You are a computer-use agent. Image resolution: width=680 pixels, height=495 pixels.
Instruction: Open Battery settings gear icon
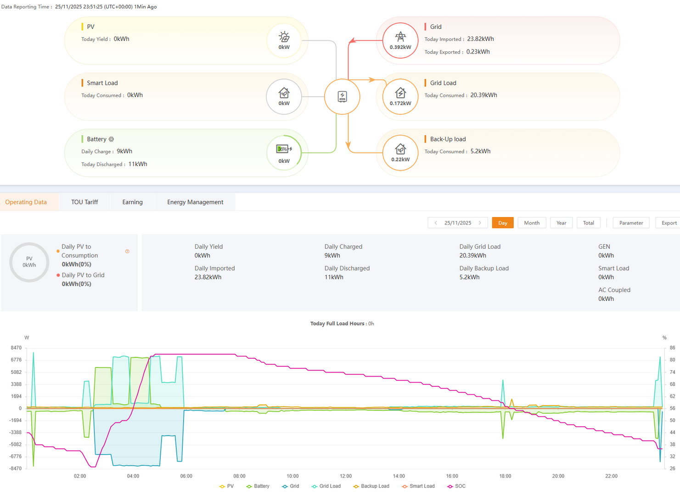coord(111,139)
